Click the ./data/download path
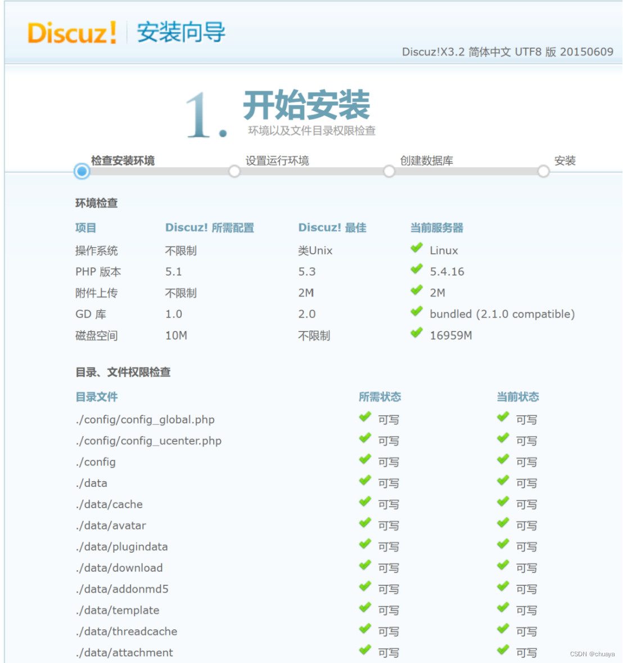Viewport: 623px width, 663px height. [x=119, y=568]
